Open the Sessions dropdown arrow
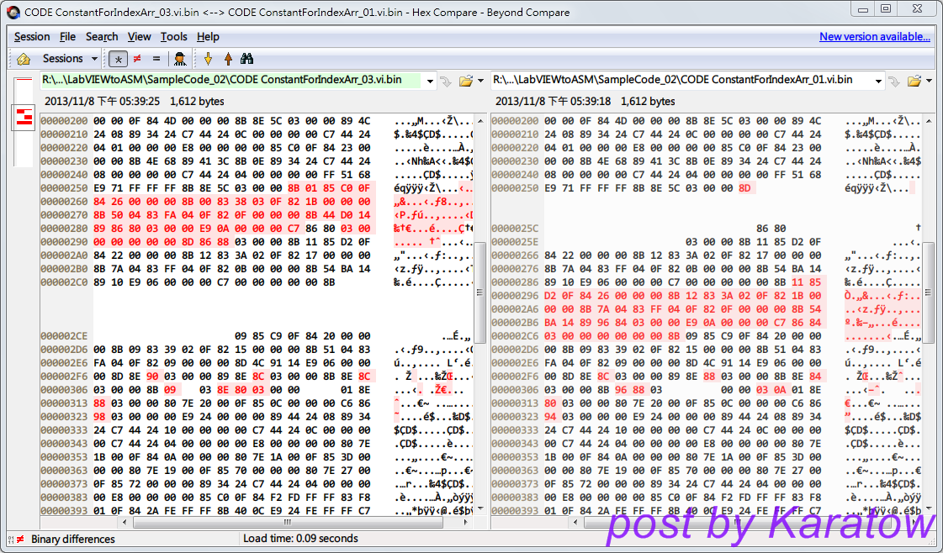This screenshot has width=943, height=553. tap(95, 59)
